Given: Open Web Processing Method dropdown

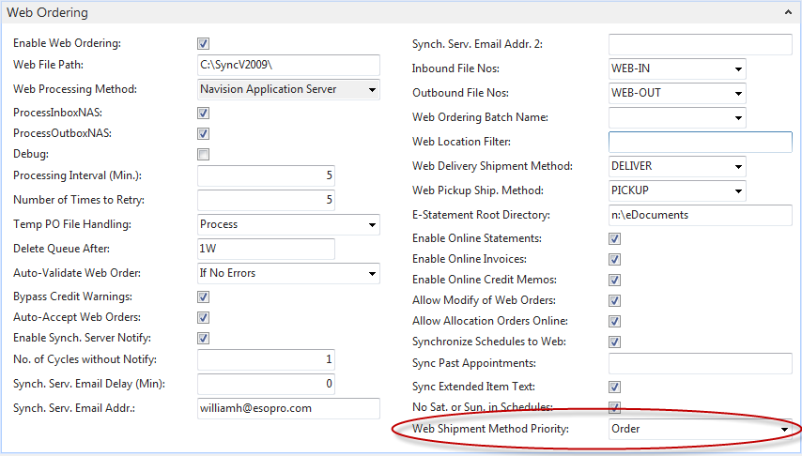Looking at the screenshot, I should coord(372,90).
